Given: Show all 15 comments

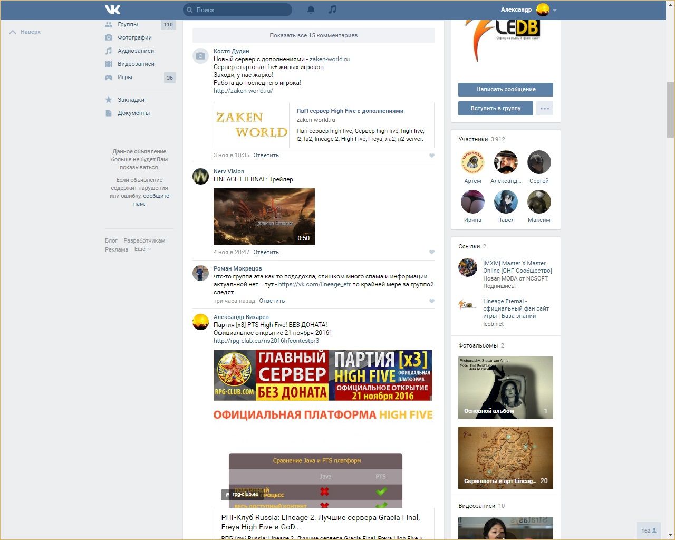Looking at the screenshot, I should click(313, 35).
